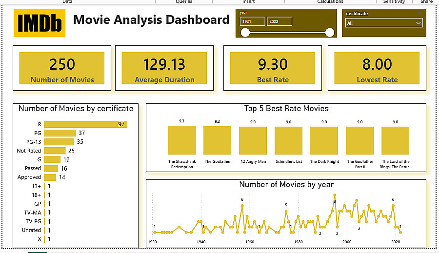Click the Passed certificate bar

(x=51, y=168)
